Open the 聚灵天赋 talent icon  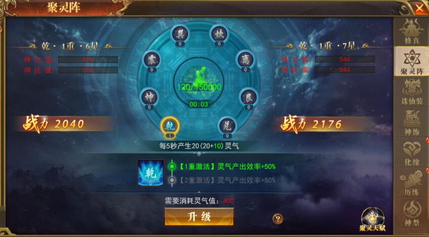tap(372, 219)
